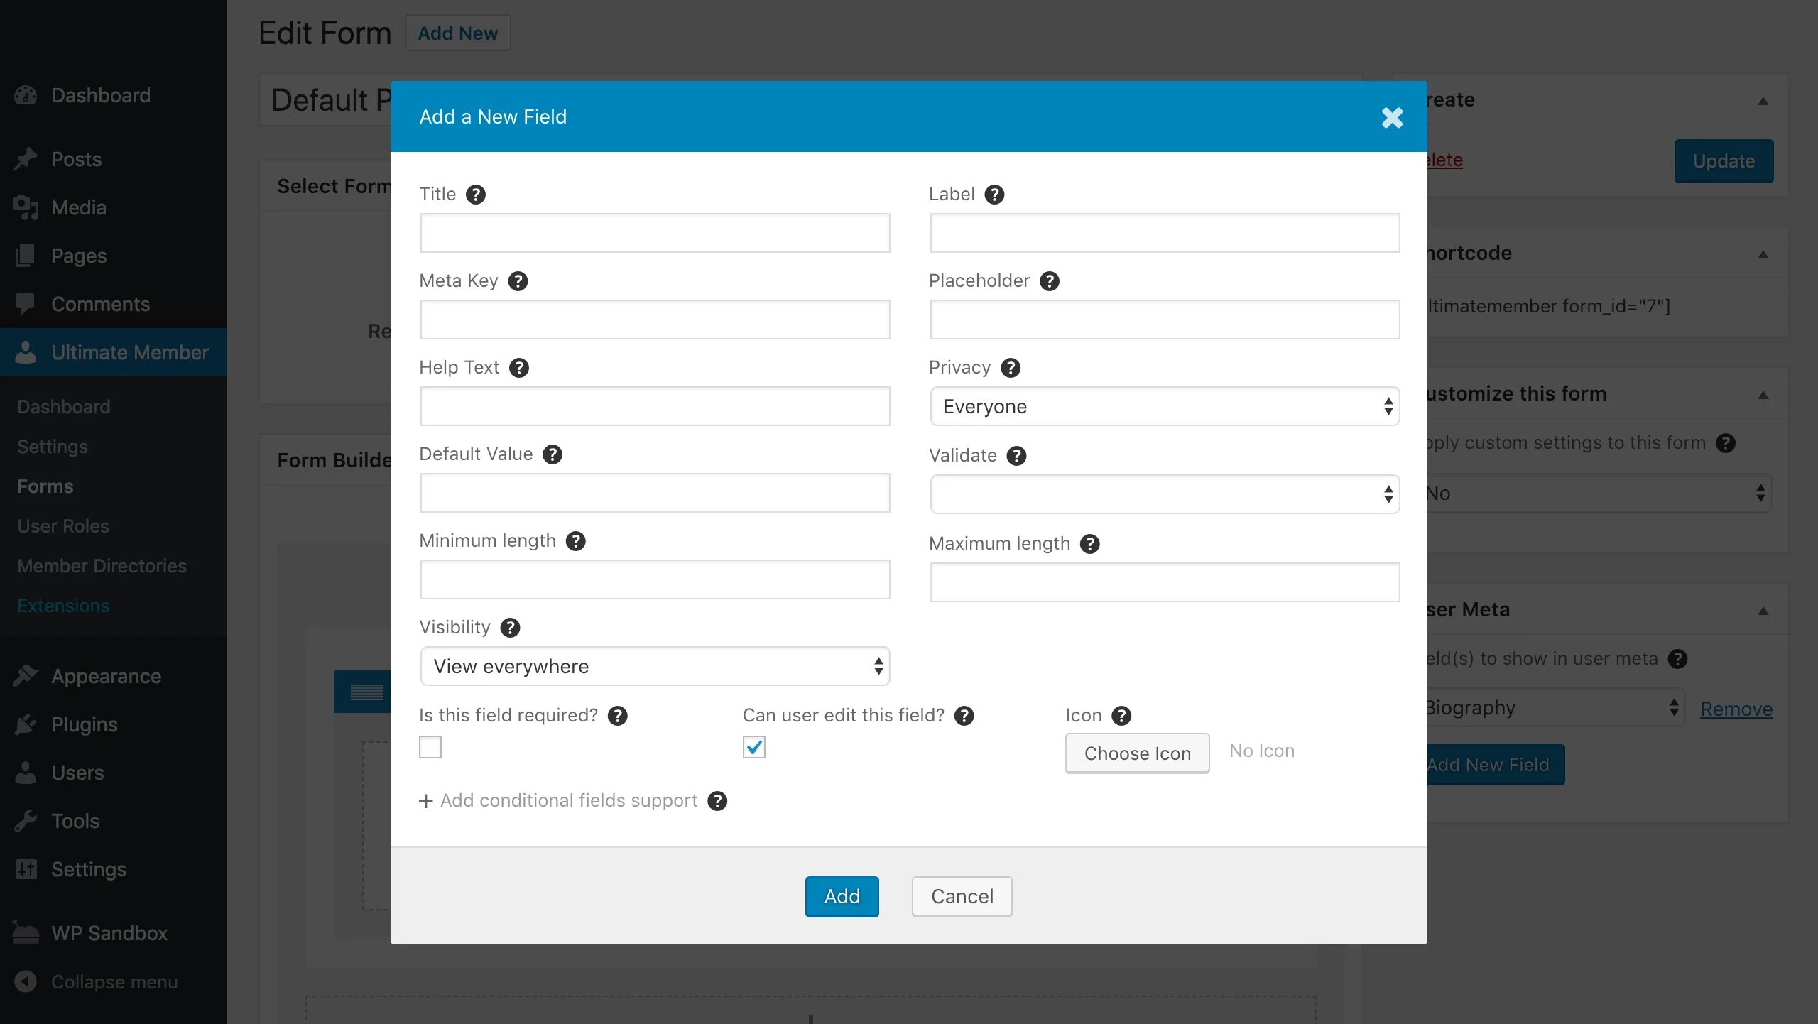Click the help icon next to Title
The width and height of the screenshot is (1818, 1024).
475,195
